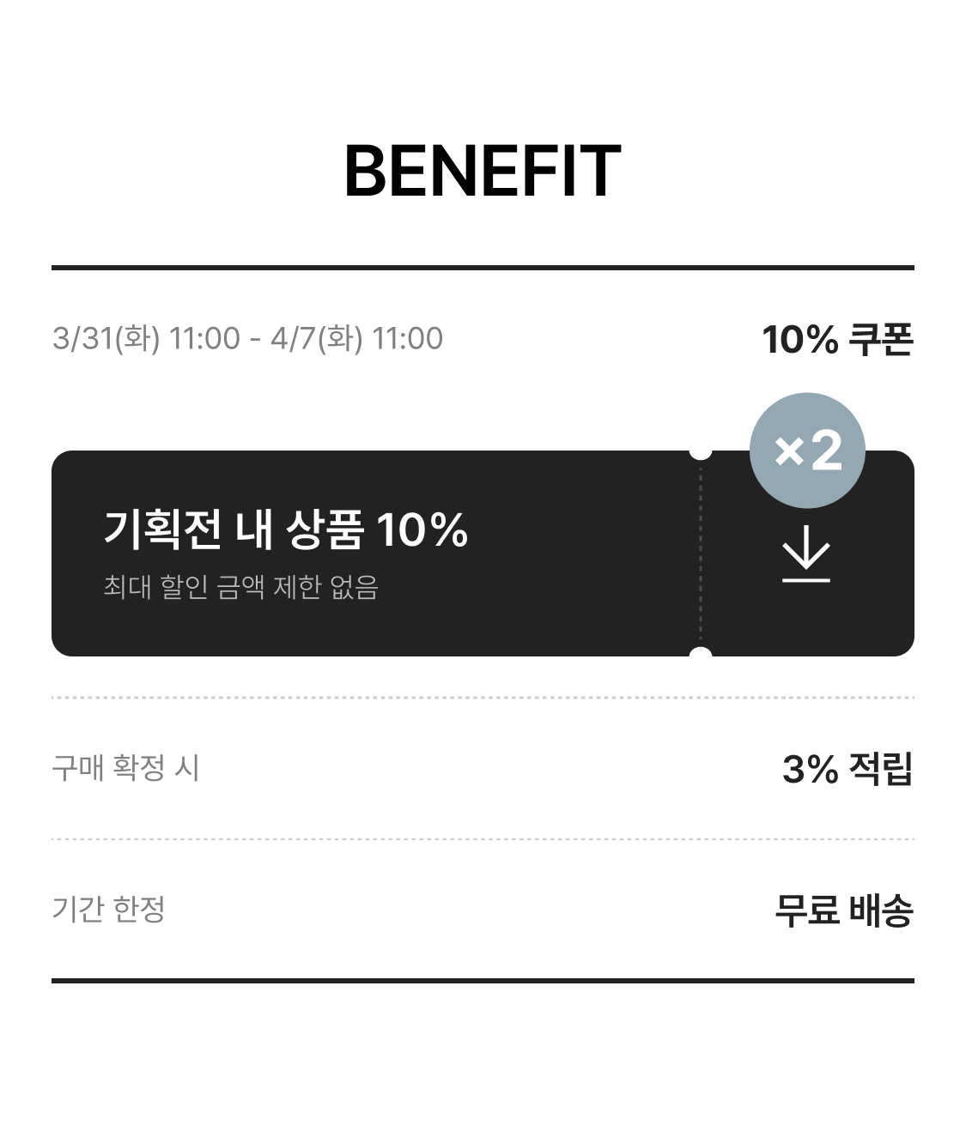Image resolution: width=966 pixels, height=1125 pixels.
Task: Click the dotted separator above 기간 한정
Action: (483, 839)
